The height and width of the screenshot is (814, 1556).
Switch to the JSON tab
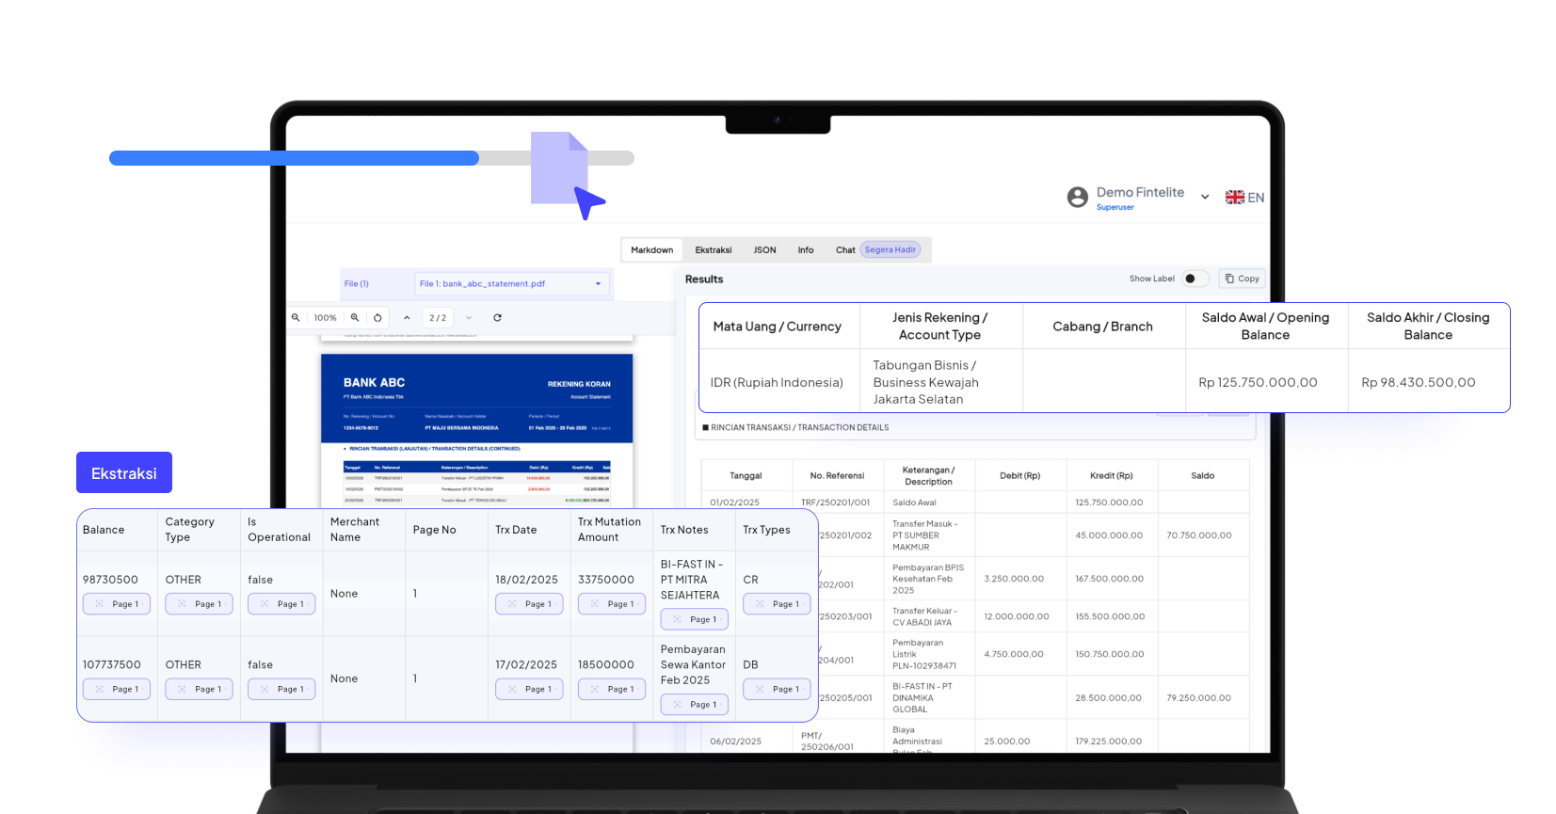pos(764,250)
